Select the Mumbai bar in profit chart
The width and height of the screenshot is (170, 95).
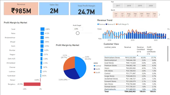42,50
